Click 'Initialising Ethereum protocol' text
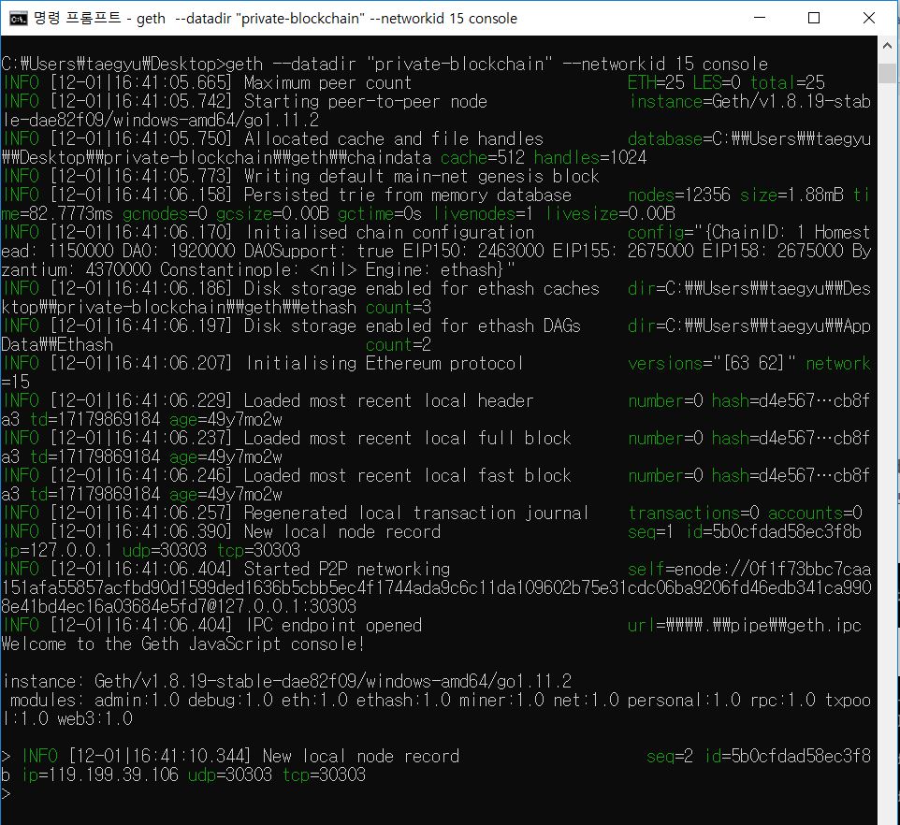The width and height of the screenshot is (900, 825). click(x=385, y=363)
